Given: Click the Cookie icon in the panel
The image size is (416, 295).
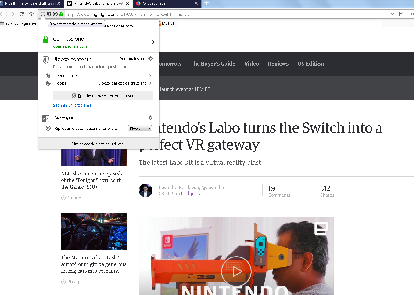Looking at the screenshot, I should pyautogui.click(x=48, y=83).
